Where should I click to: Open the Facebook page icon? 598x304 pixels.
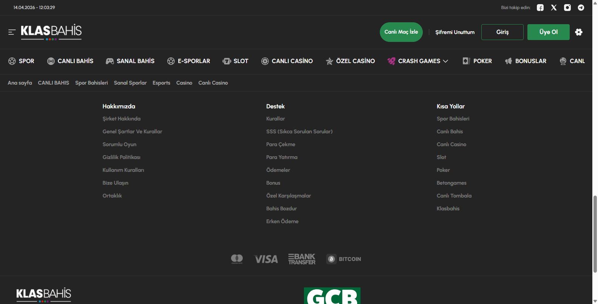click(x=540, y=8)
